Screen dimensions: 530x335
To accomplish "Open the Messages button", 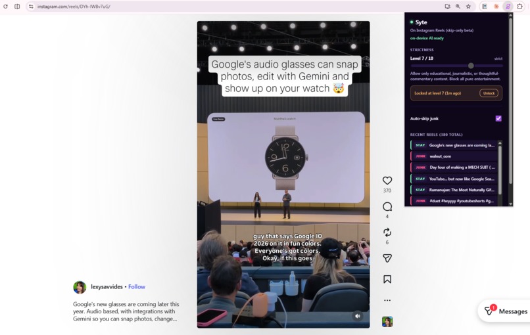I will [505, 311].
